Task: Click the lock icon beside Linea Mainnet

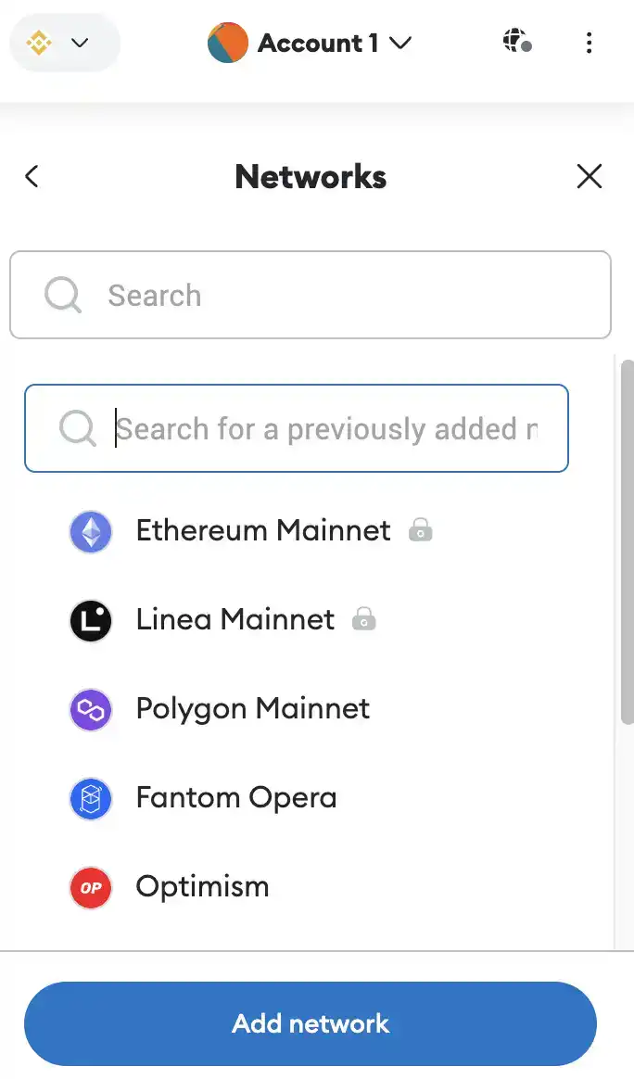Action: (364, 619)
